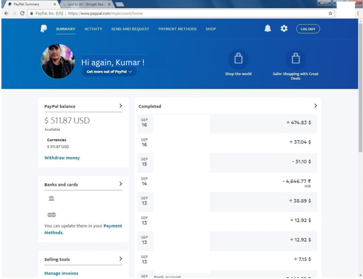
Task: Reload the page in browser
Action: coord(22,13)
